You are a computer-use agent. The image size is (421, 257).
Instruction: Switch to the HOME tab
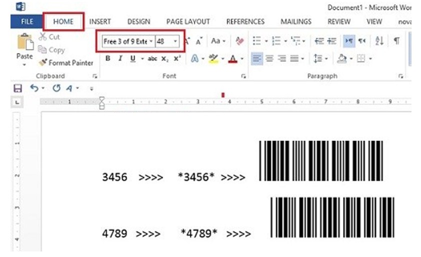pos(63,21)
